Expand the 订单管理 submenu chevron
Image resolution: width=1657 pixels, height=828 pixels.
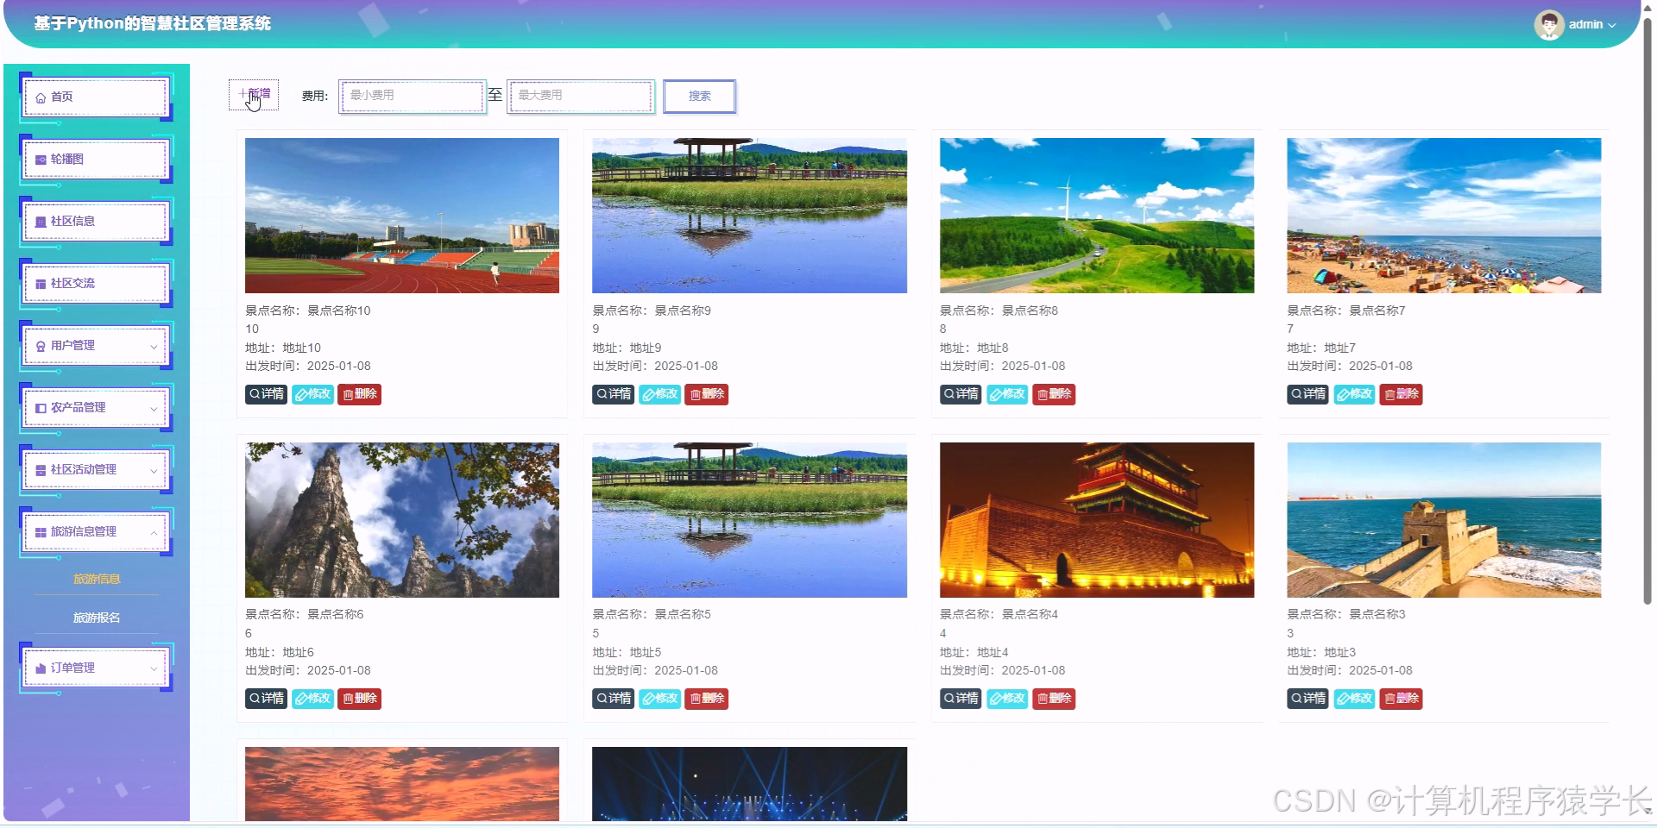tap(154, 669)
